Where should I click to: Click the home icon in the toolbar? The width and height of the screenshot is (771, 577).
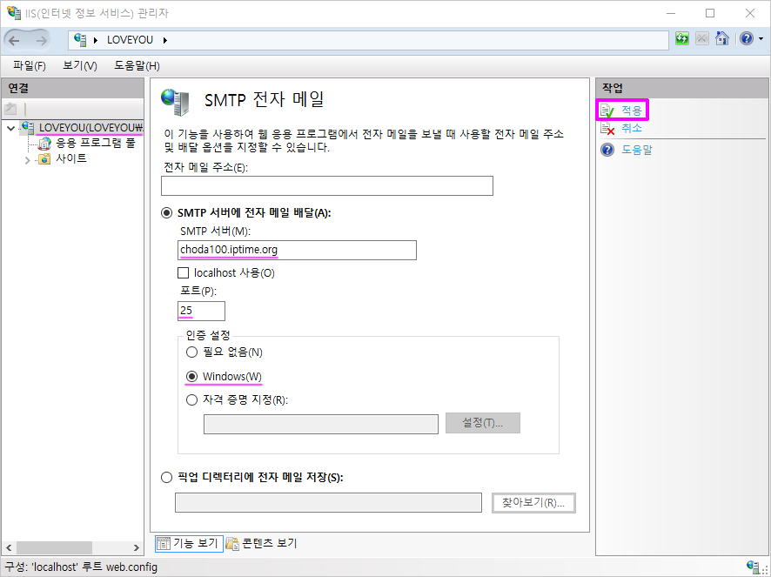(722, 38)
